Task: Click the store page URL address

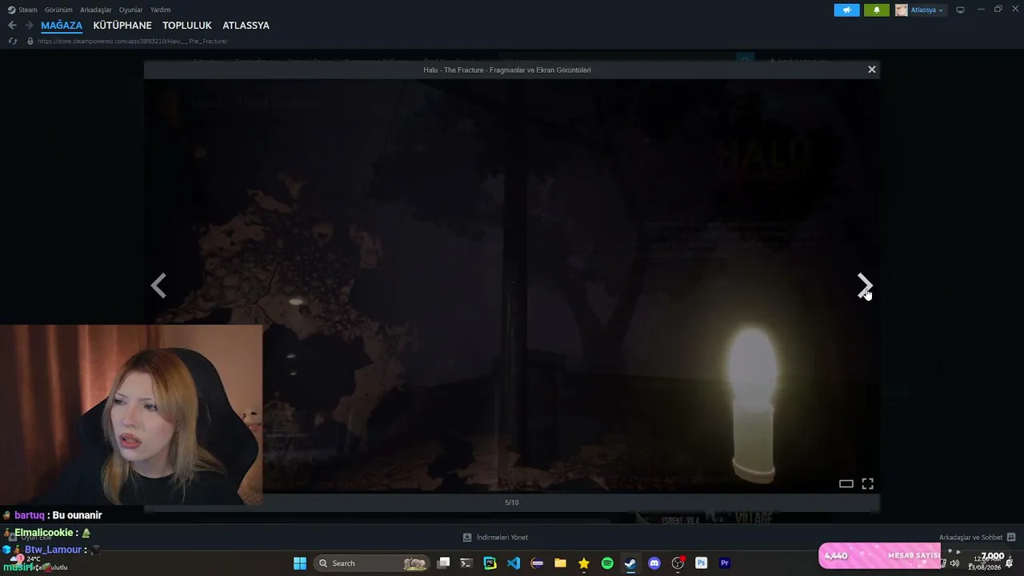Action: [x=132, y=41]
